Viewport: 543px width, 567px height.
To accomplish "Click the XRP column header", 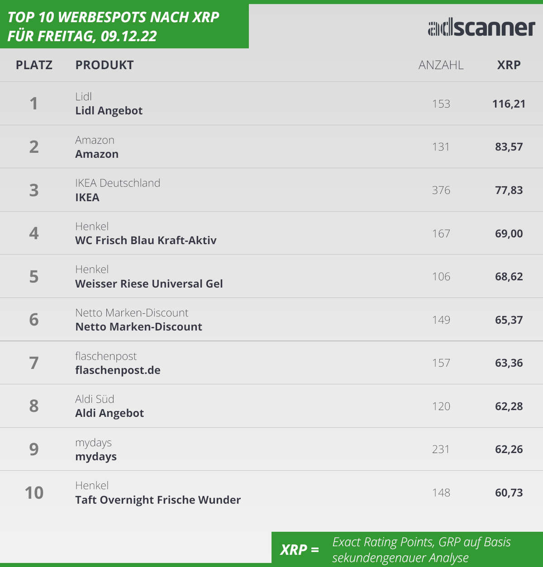I will [509, 65].
